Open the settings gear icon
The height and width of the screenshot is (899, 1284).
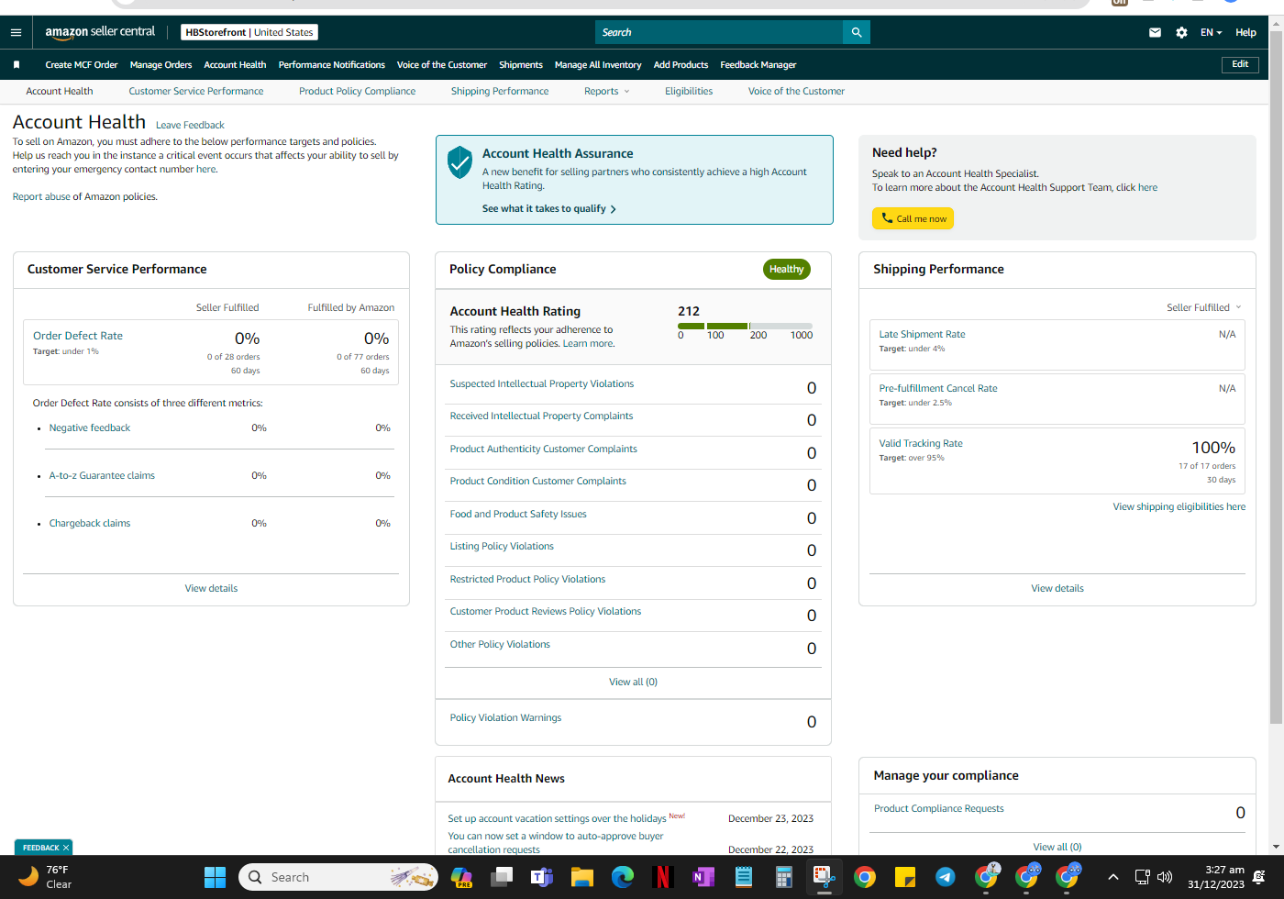click(1181, 32)
